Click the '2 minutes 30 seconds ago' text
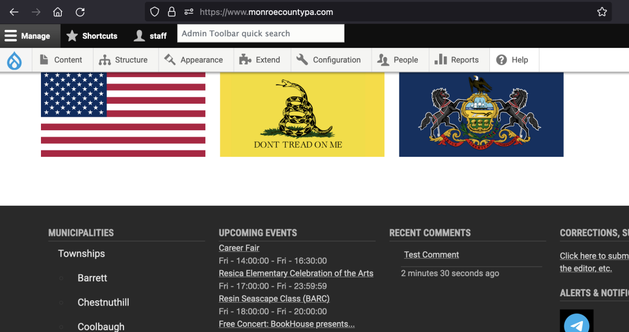This screenshot has height=332, width=629. coord(450,273)
